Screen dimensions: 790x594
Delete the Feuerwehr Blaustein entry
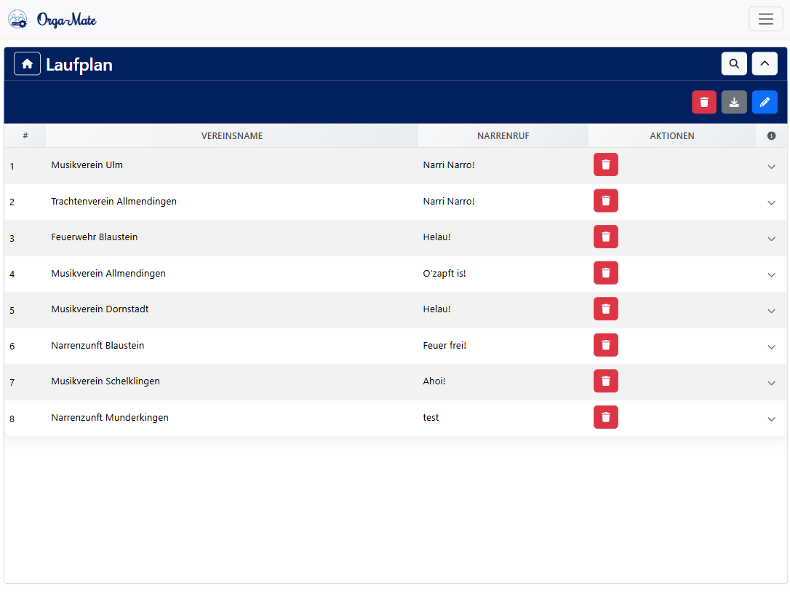tap(605, 237)
